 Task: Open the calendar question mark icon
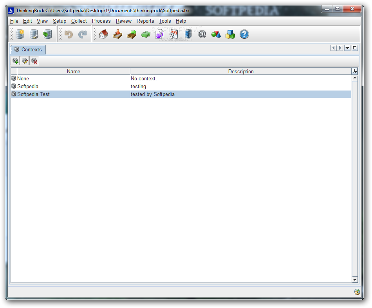(x=173, y=34)
